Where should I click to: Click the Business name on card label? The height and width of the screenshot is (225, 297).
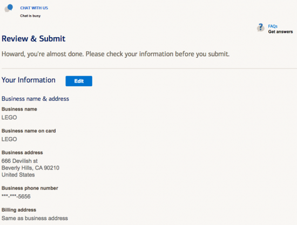[29, 131]
